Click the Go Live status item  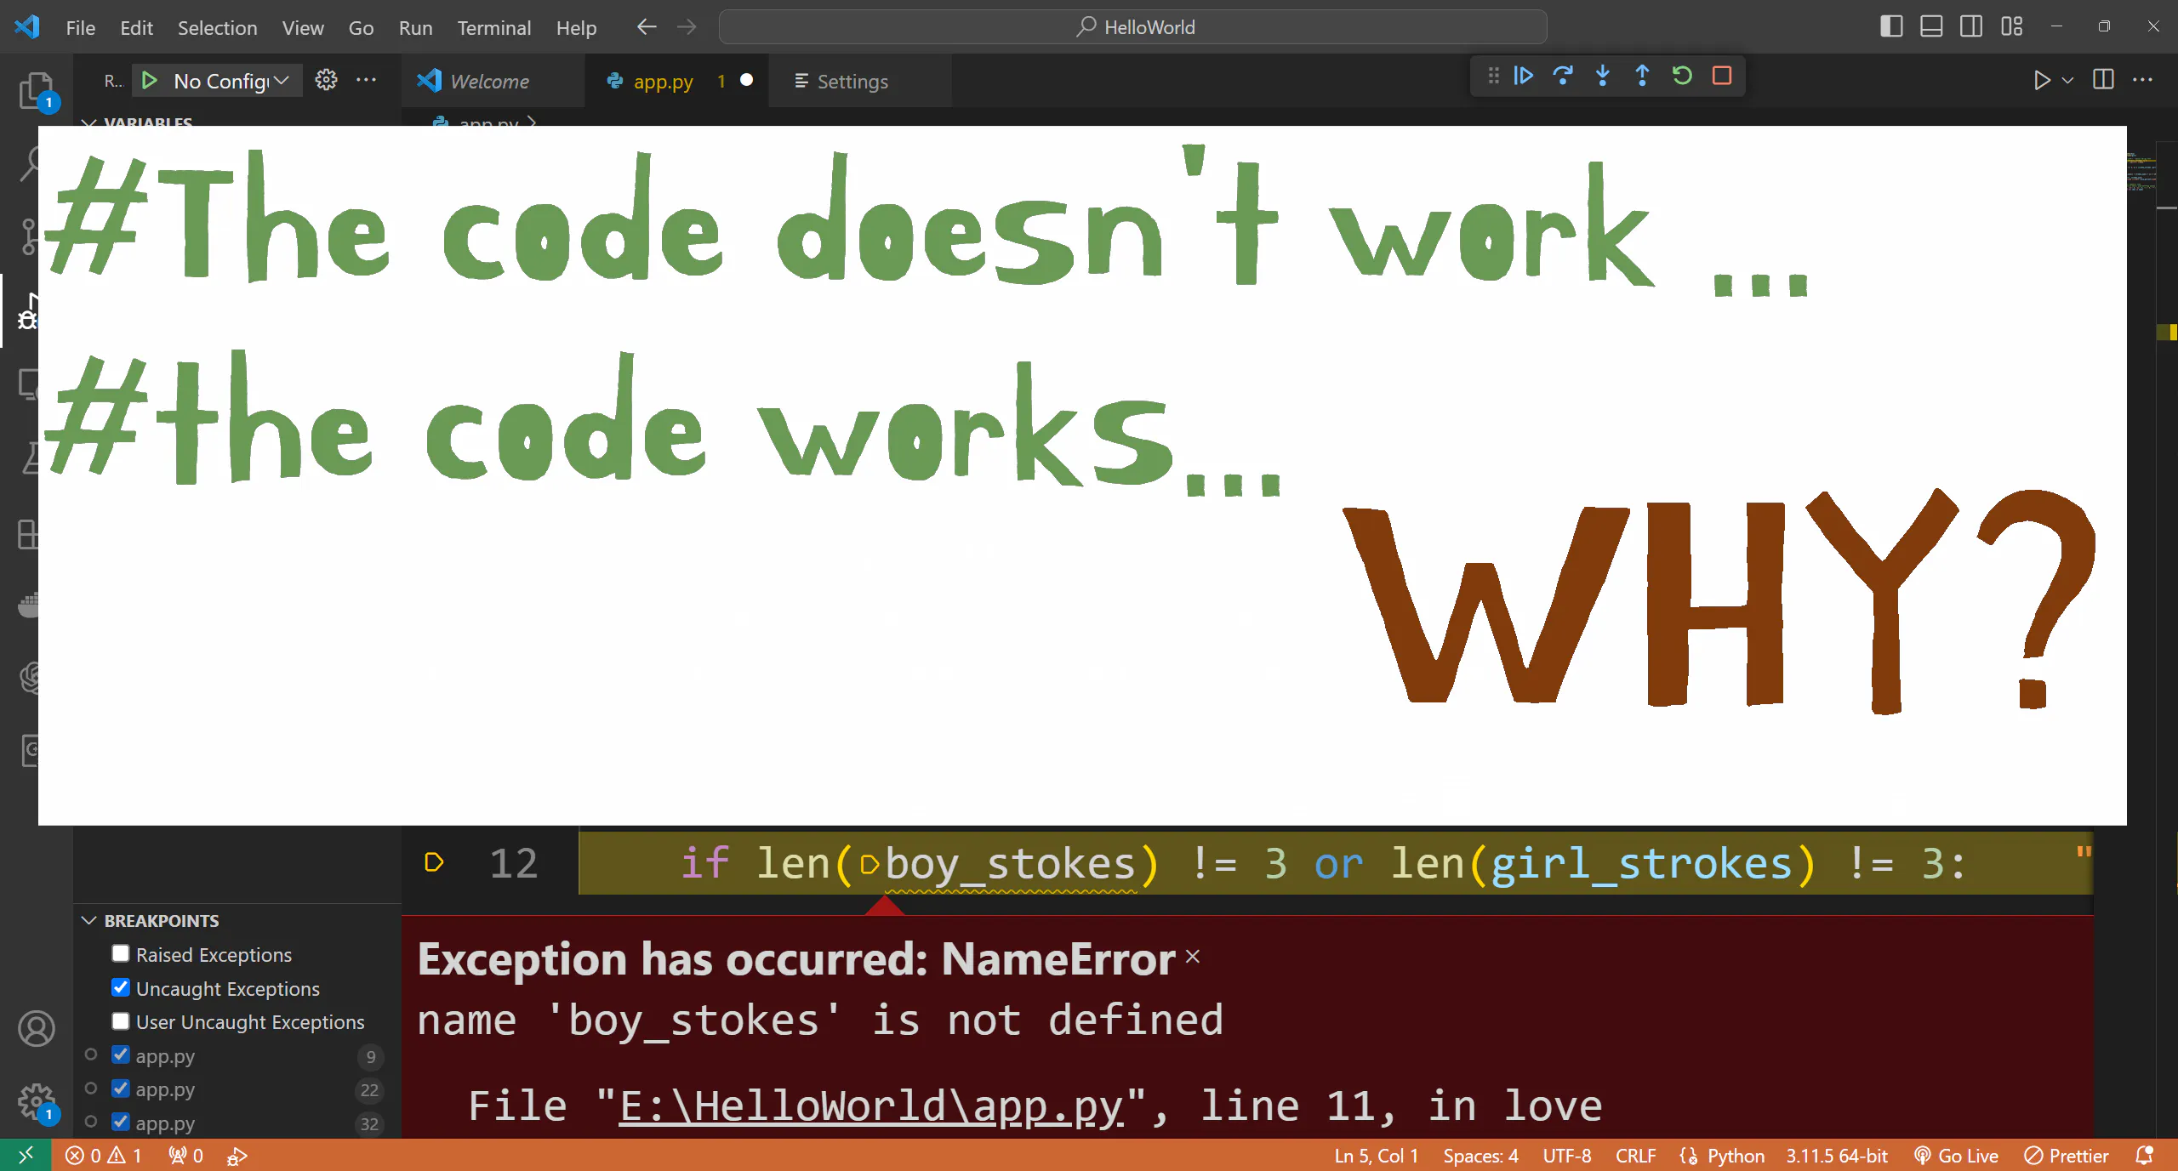[1957, 1156]
